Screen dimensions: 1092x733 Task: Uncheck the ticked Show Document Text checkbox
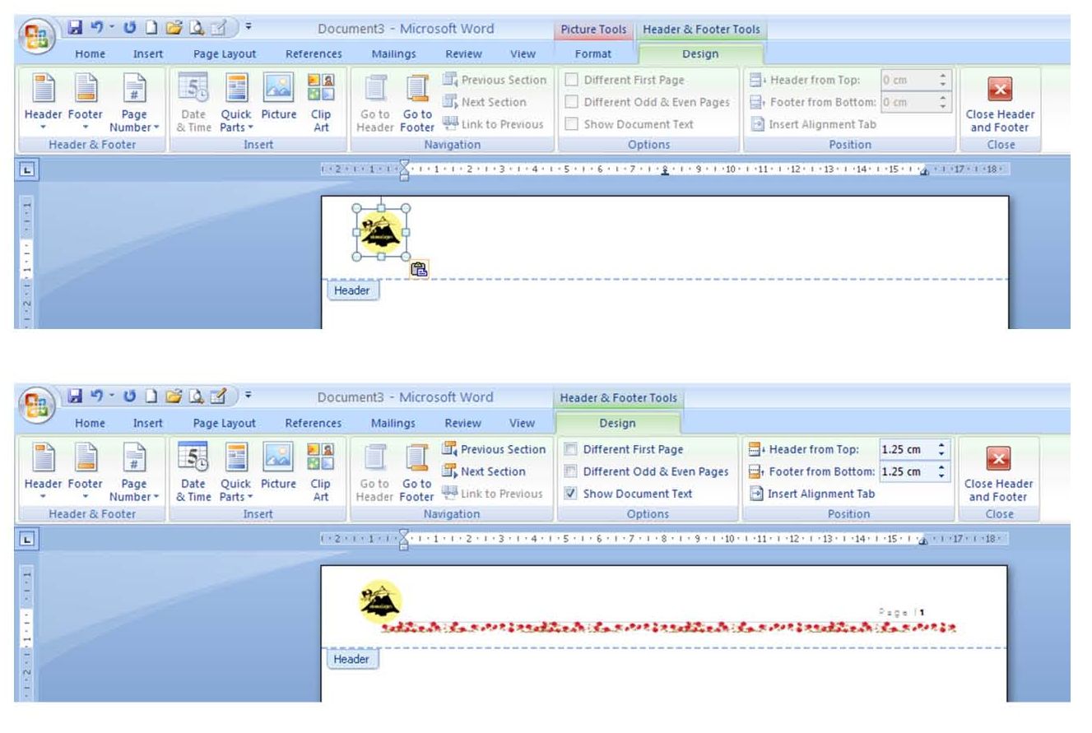tap(571, 494)
